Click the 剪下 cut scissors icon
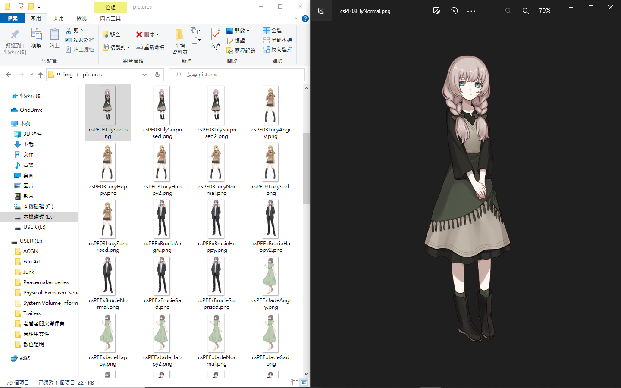 point(69,31)
